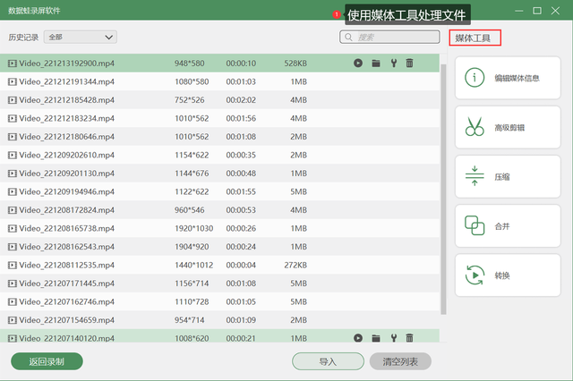
Task: Select Video_221207154659.mp4 in the list
Action: pos(219,320)
